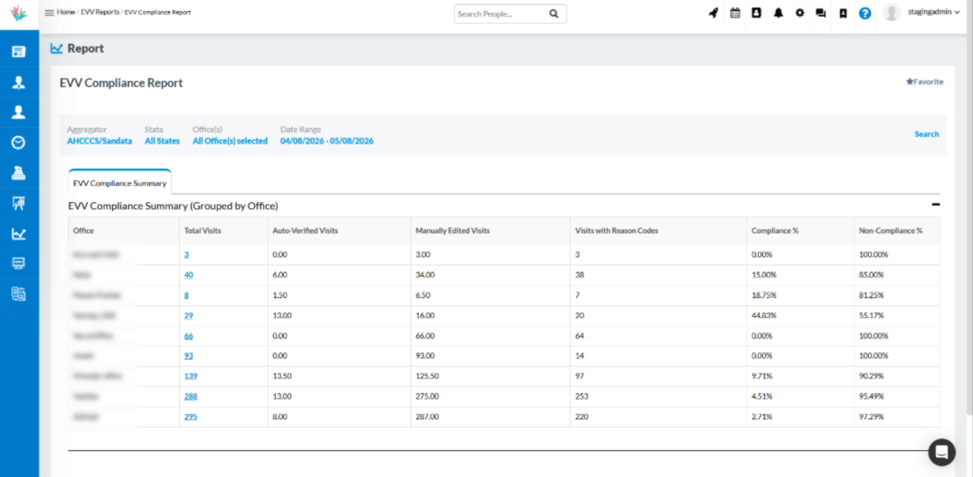This screenshot has width=973, height=477.
Task: Open total visits link 40
Action: tap(189, 275)
